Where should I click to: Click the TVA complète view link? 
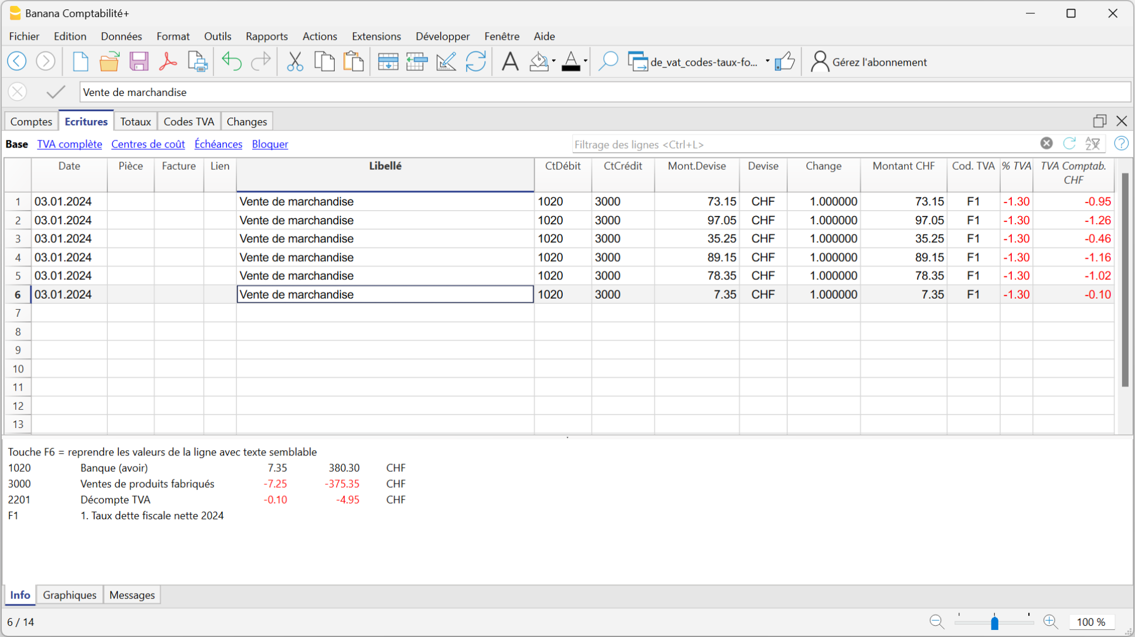point(69,144)
